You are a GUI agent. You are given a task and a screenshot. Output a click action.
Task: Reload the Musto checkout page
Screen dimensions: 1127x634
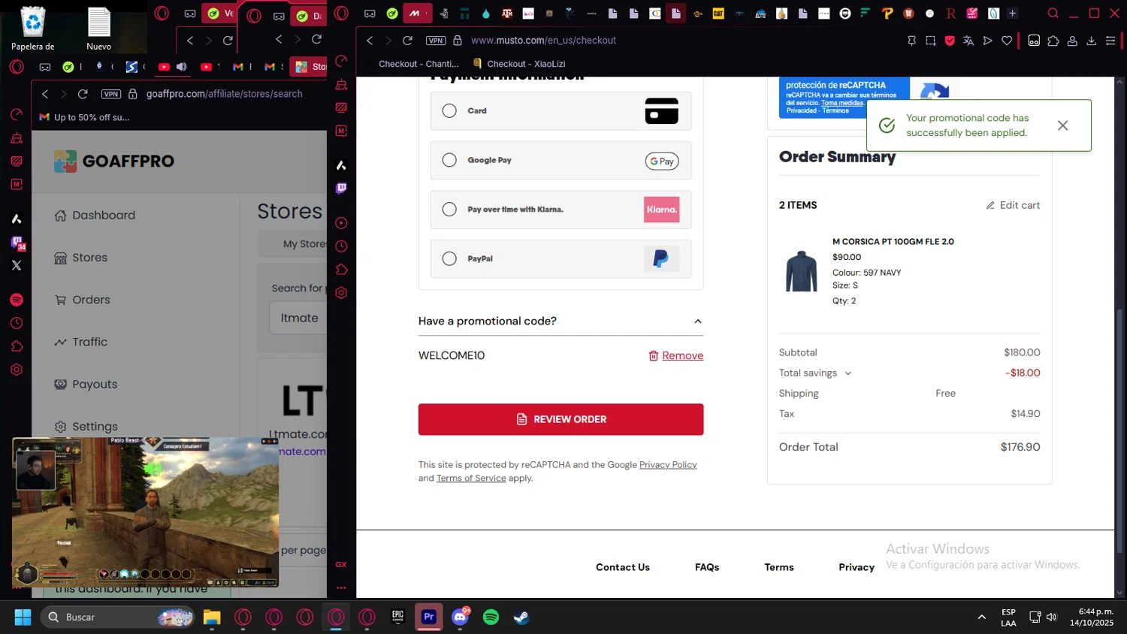point(407,41)
